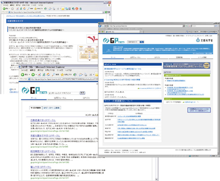220x181 pixels.
Task: Click Favorites star in search results IE window
Action: (62, 75)
